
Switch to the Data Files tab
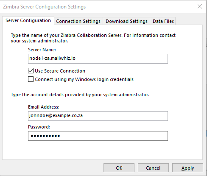click(163, 21)
